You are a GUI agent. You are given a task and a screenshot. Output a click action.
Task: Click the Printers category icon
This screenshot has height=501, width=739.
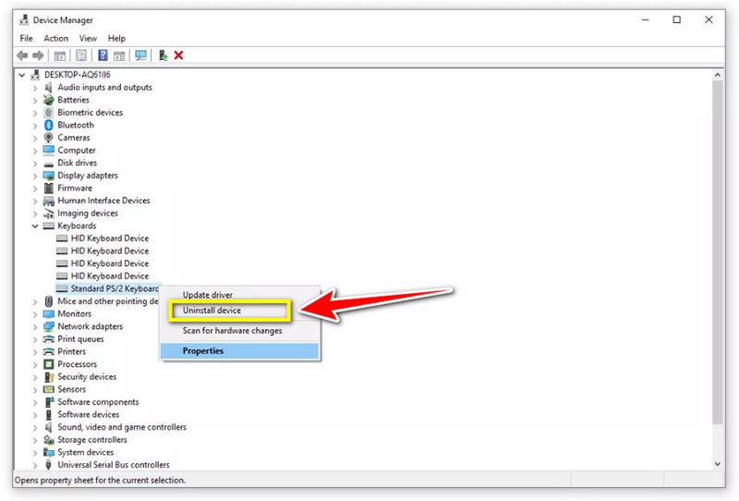coord(49,352)
